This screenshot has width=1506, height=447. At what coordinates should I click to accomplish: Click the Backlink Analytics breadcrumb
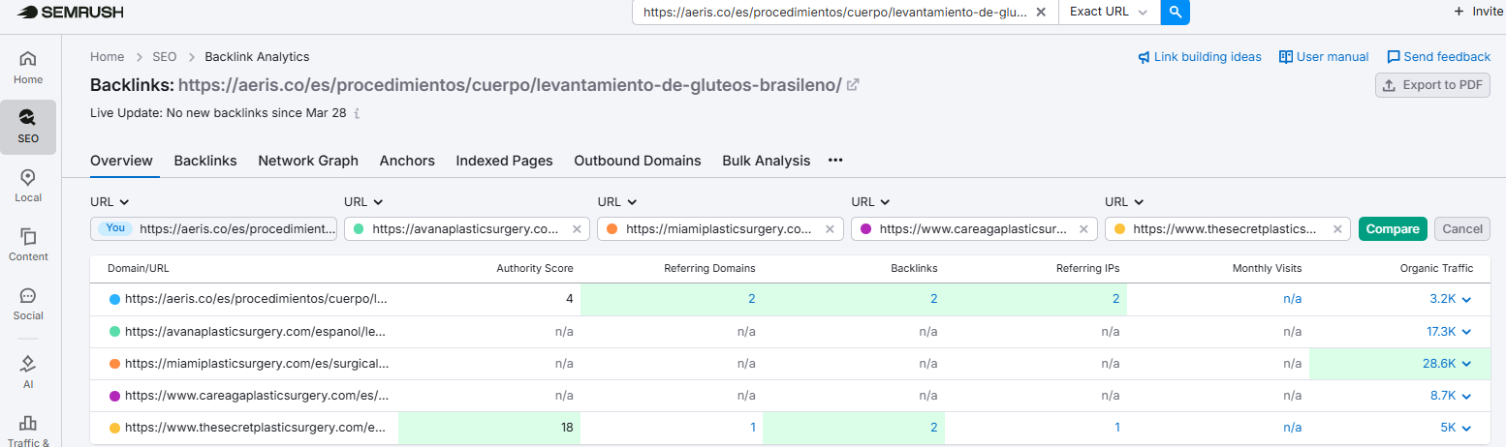click(257, 57)
